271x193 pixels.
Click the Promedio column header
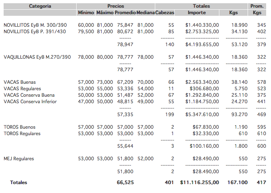pos(125,13)
